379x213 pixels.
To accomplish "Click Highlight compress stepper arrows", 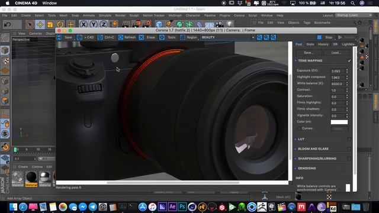I will (347, 78).
